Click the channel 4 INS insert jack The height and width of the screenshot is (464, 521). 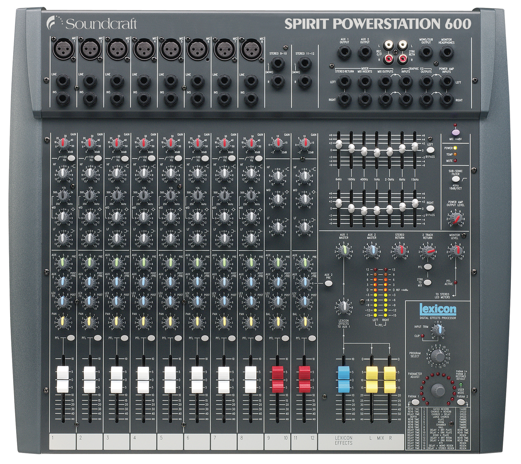point(143,99)
